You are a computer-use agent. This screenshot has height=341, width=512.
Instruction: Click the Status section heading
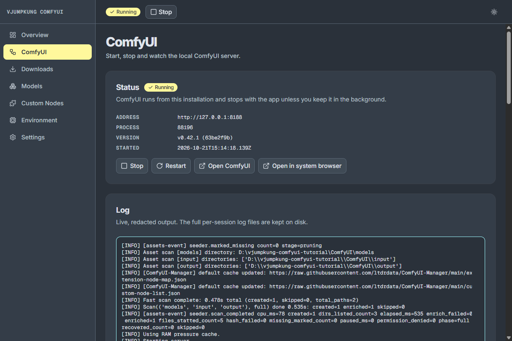(128, 87)
